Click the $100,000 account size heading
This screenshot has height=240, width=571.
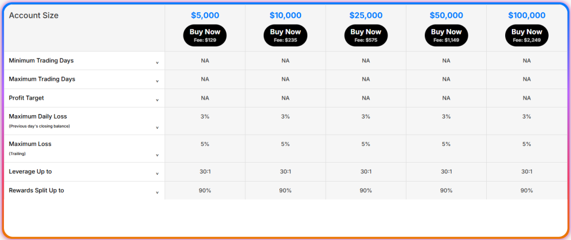tap(526, 16)
